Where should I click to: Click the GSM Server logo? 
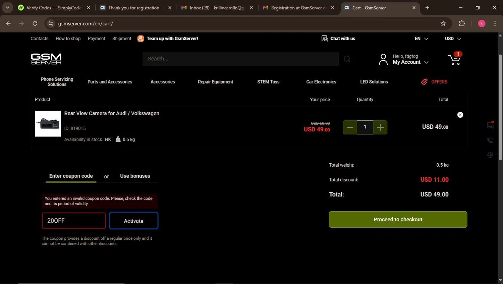coord(46,59)
